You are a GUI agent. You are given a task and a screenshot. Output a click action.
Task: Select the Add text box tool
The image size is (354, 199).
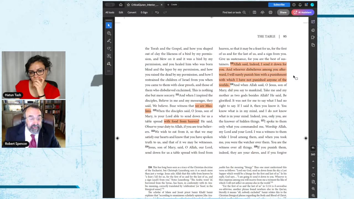[109, 56]
